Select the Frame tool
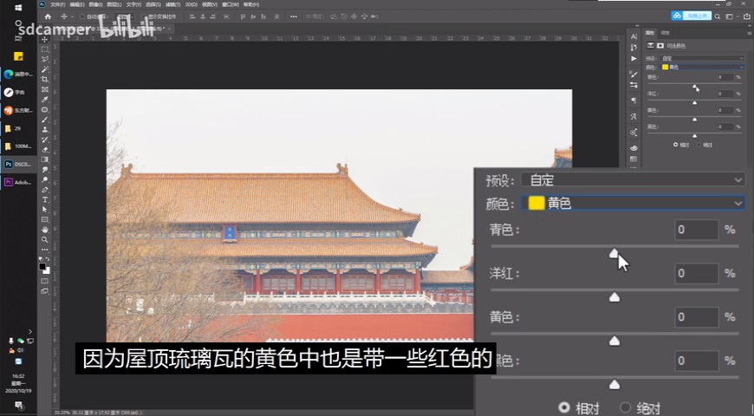The image size is (754, 416). coord(45,89)
